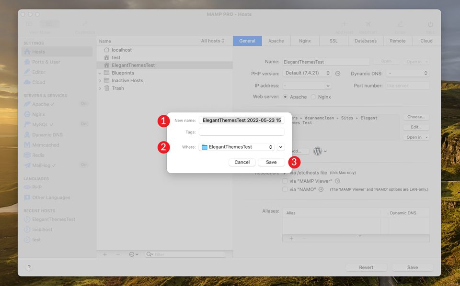This screenshot has width=460, height=286.
Task: Click the Add Host plus icon
Action: [344, 24]
